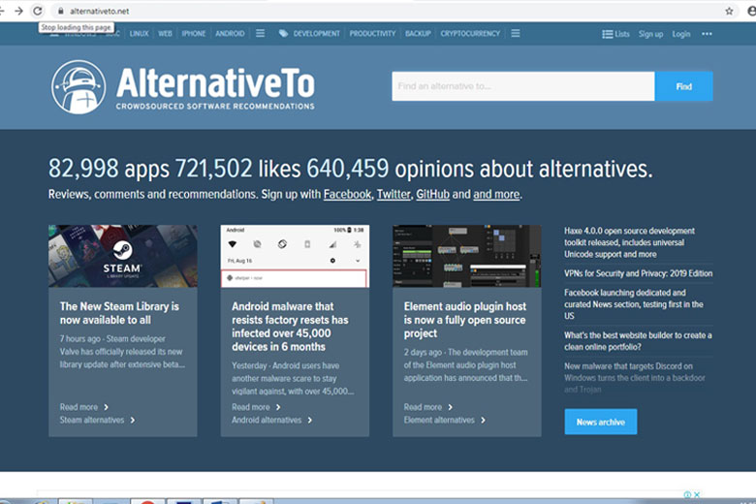Close the ad with the X icon
The image size is (756, 504).
[697, 494]
